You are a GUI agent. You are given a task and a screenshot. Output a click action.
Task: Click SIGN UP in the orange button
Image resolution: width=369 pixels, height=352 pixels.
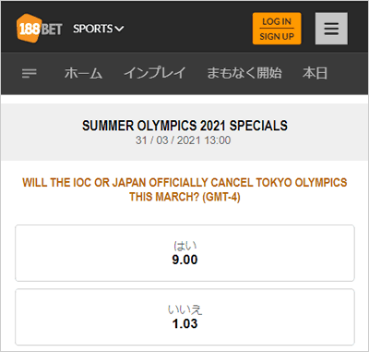point(277,36)
